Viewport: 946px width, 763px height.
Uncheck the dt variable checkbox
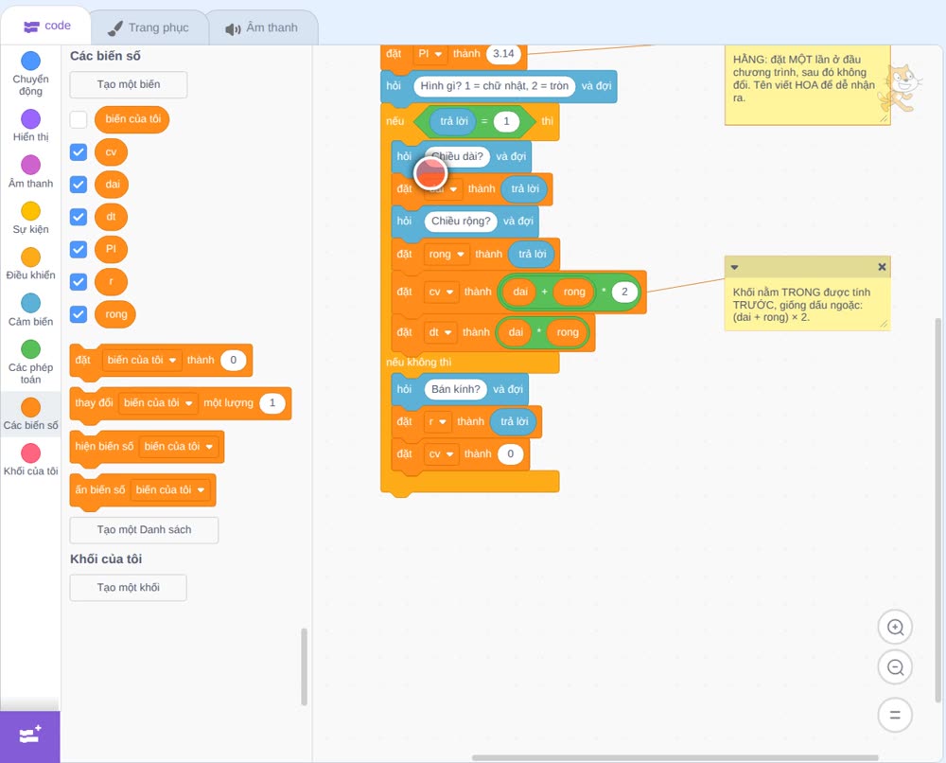[x=79, y=217]
